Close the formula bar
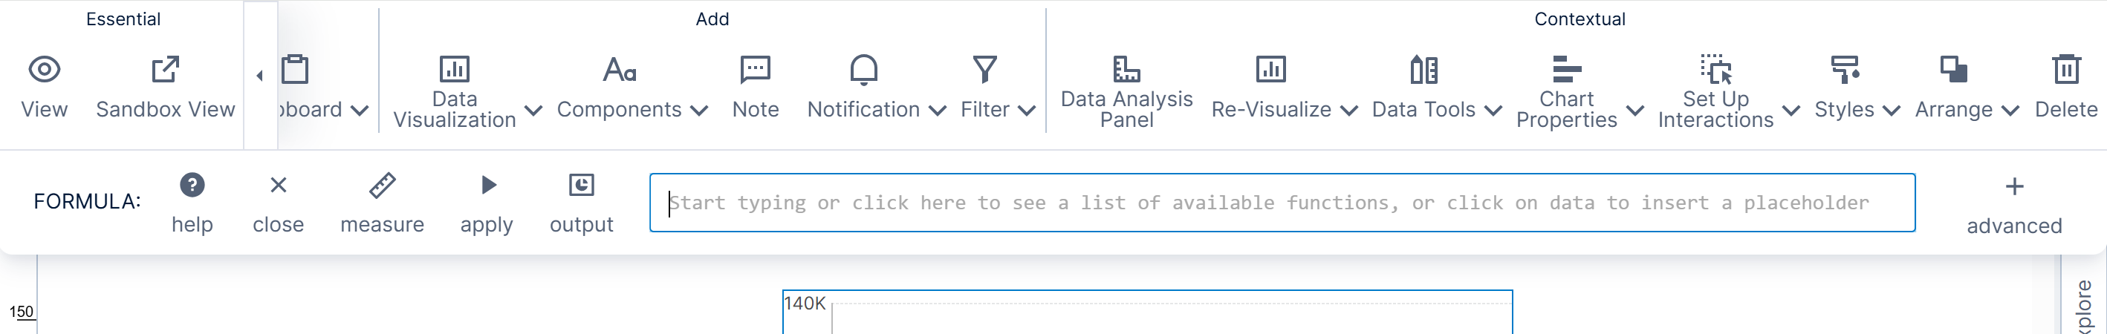 pyautogui.click(x=278, y=186)
